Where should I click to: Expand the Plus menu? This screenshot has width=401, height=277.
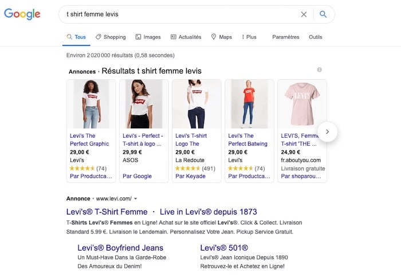249,37
